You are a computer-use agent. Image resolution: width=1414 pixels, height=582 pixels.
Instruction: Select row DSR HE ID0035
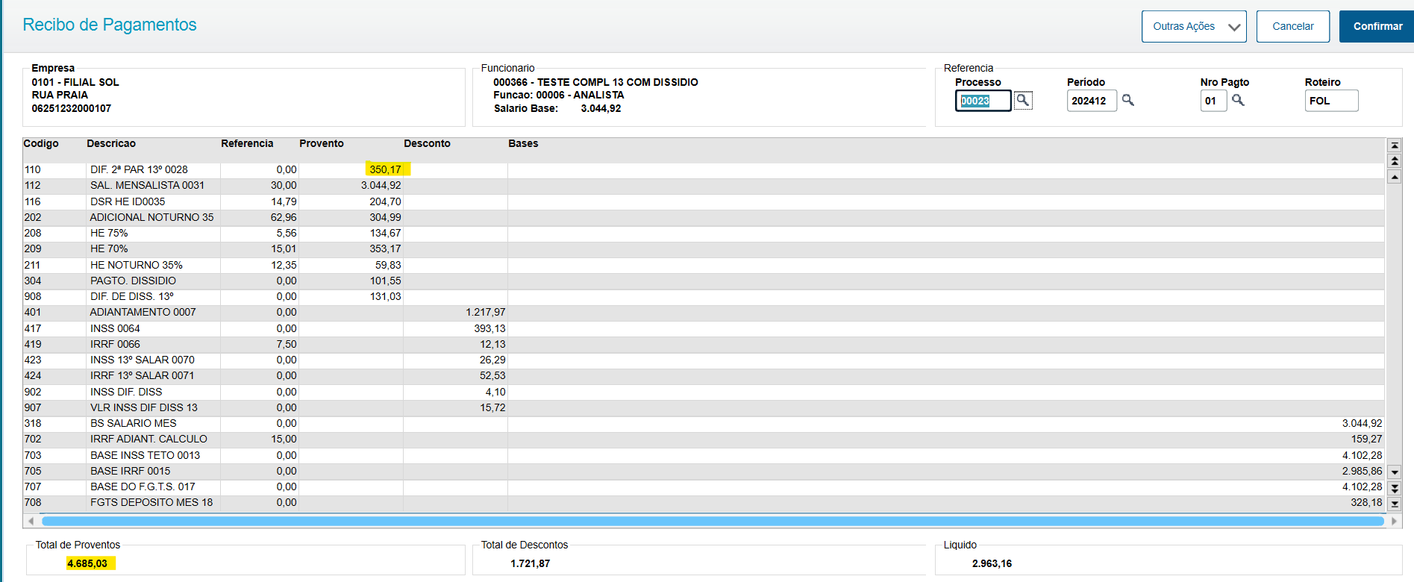pos(703,201)
